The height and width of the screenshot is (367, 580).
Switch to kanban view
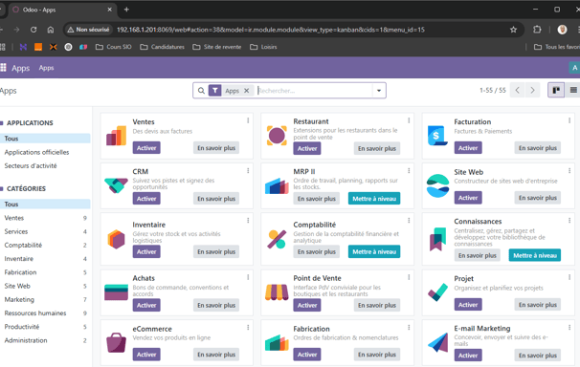[x=556, y=90]
